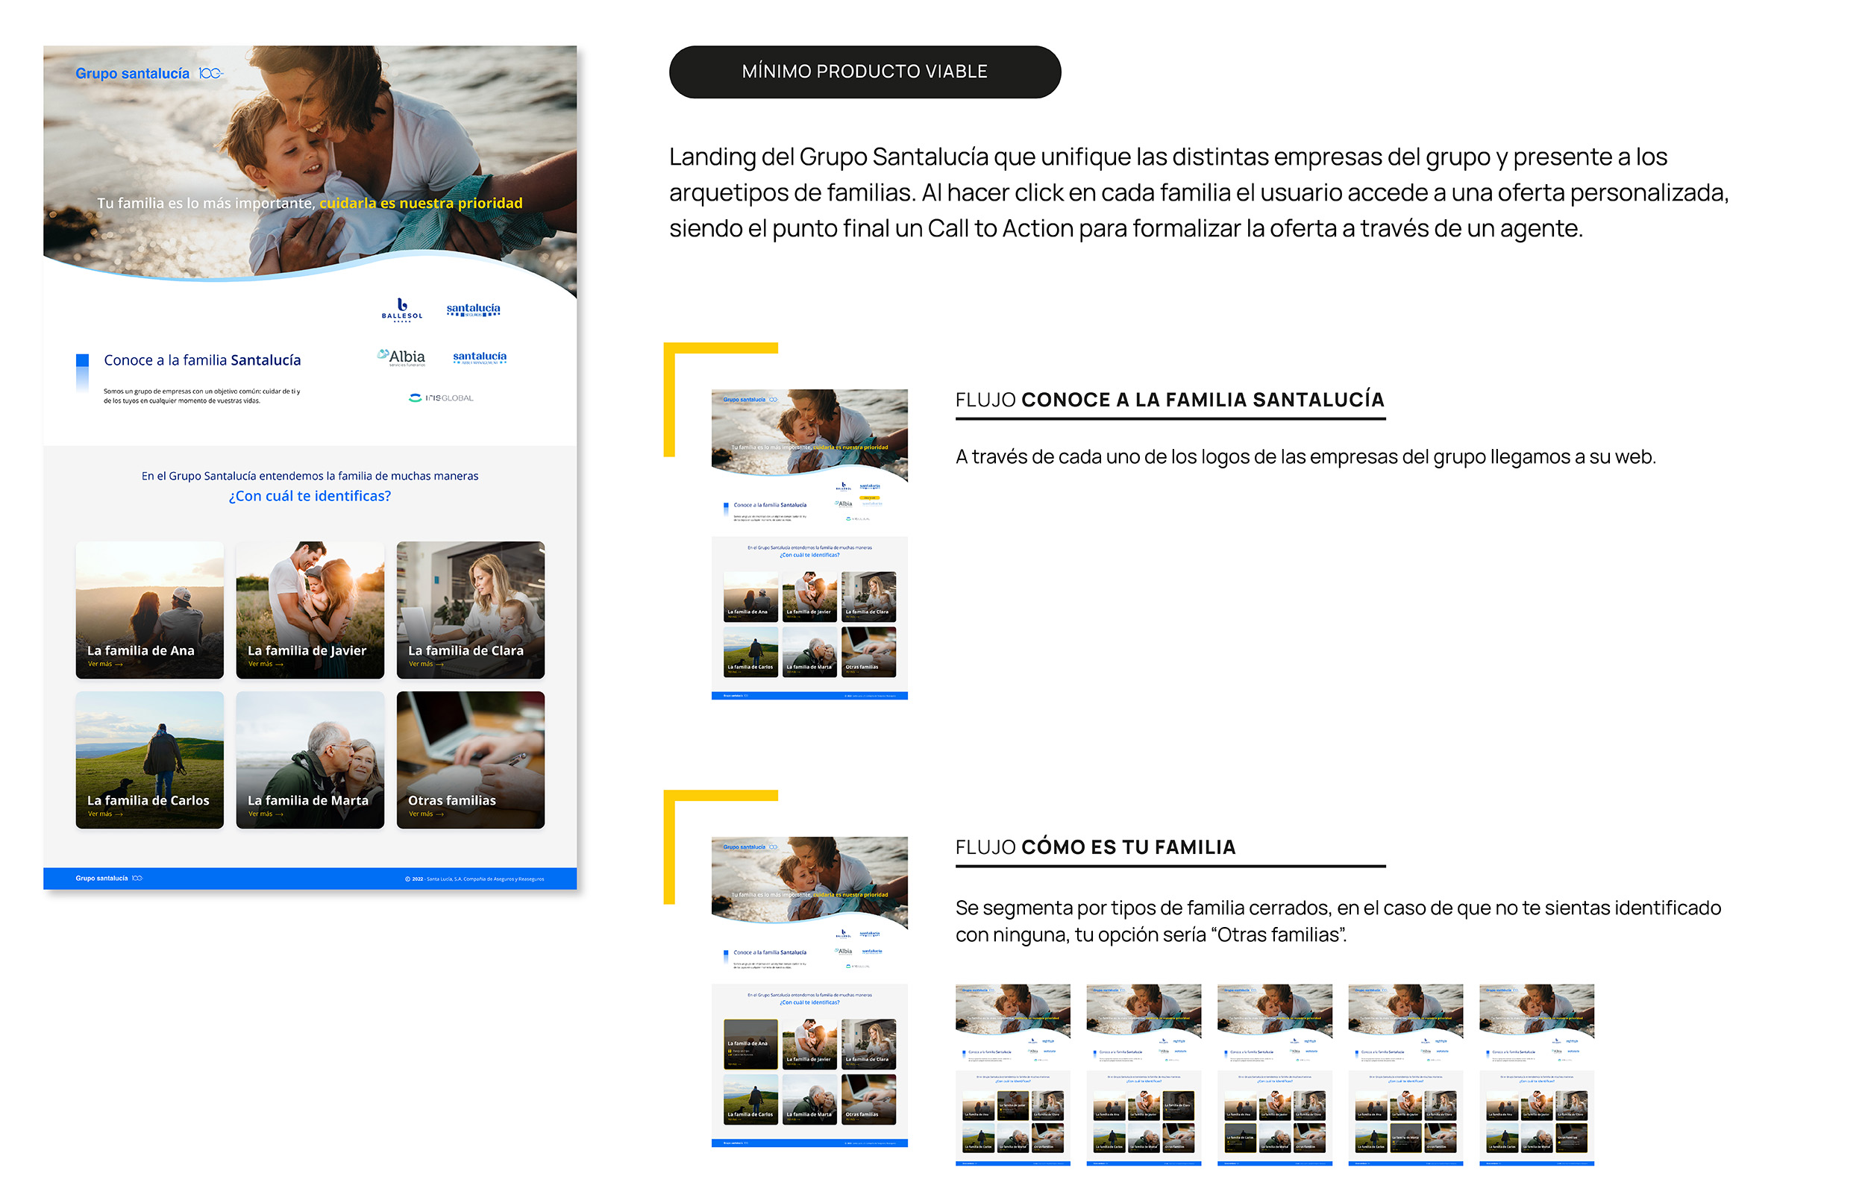Open the La familia de Carlos card
This screenshot has height=1197, width=1865.
(149, 759)
